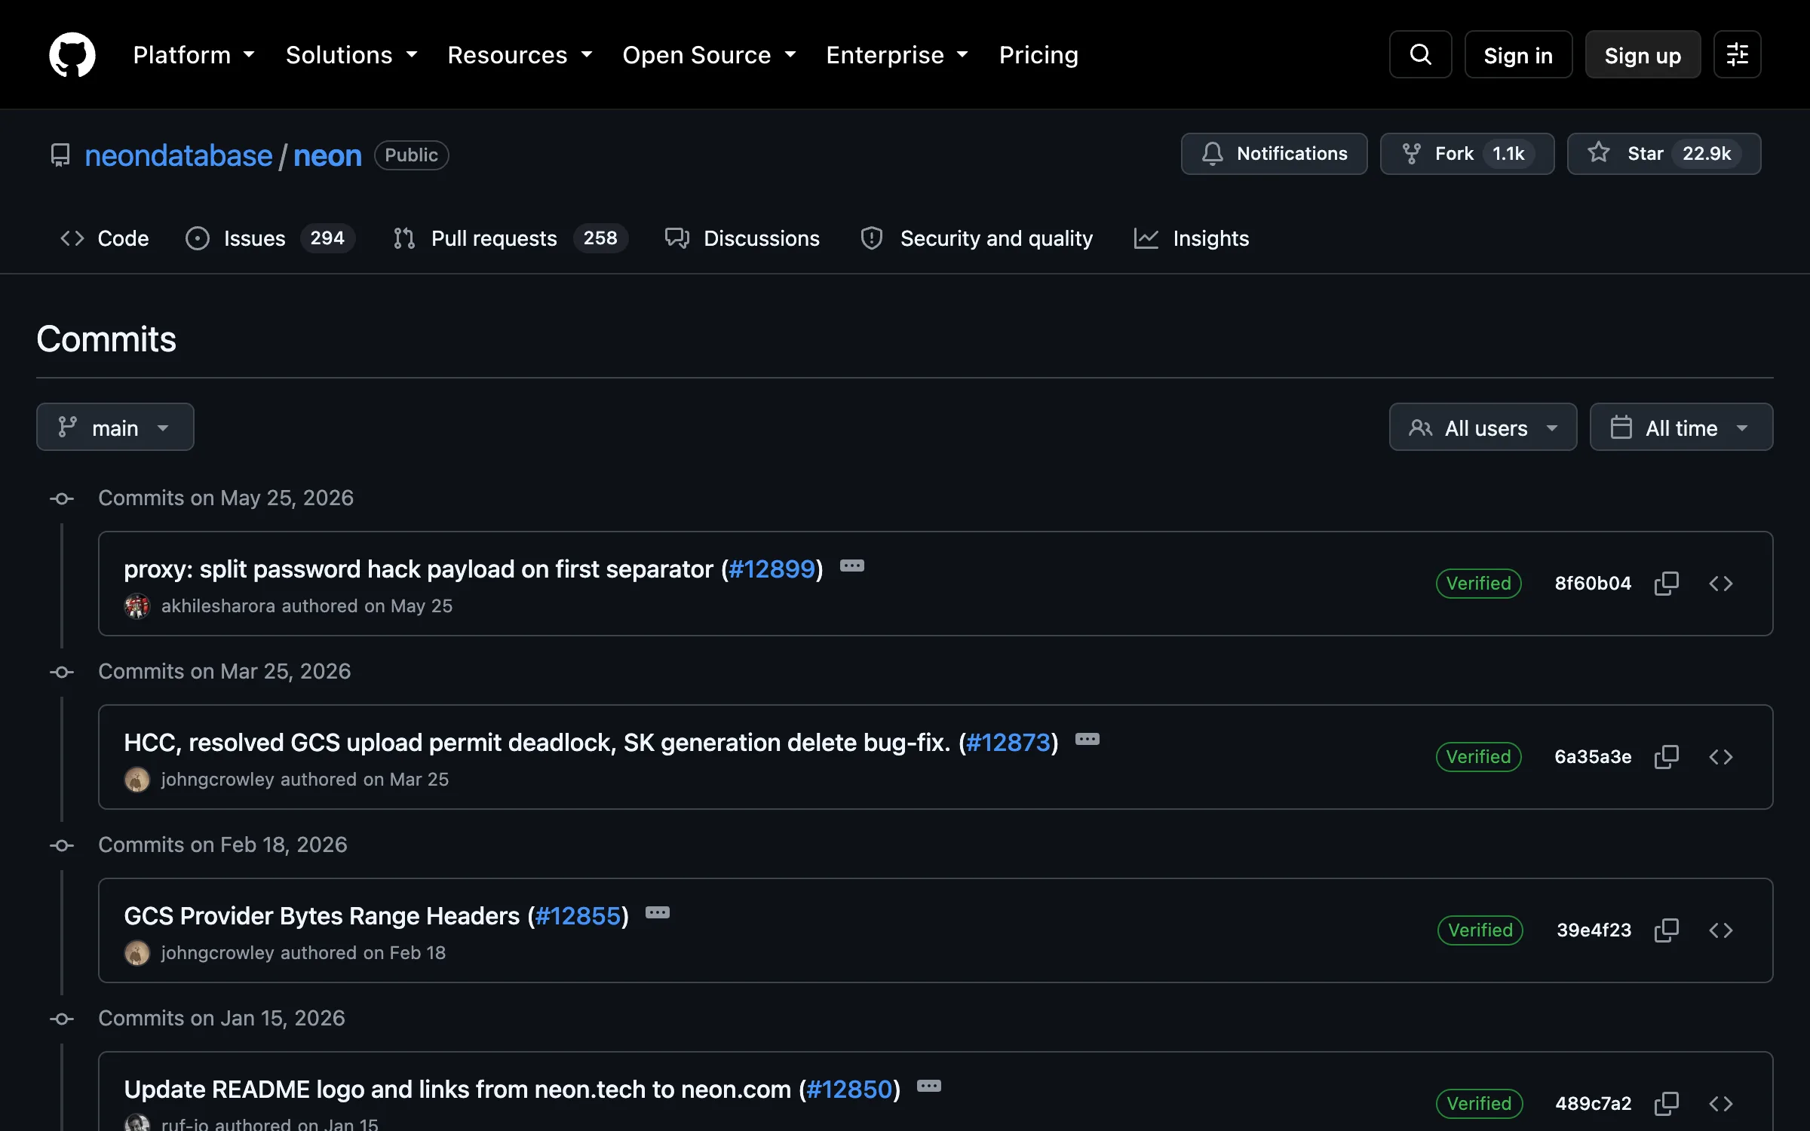Open commit hash 6a35a3e

(x=1593, y=757)
